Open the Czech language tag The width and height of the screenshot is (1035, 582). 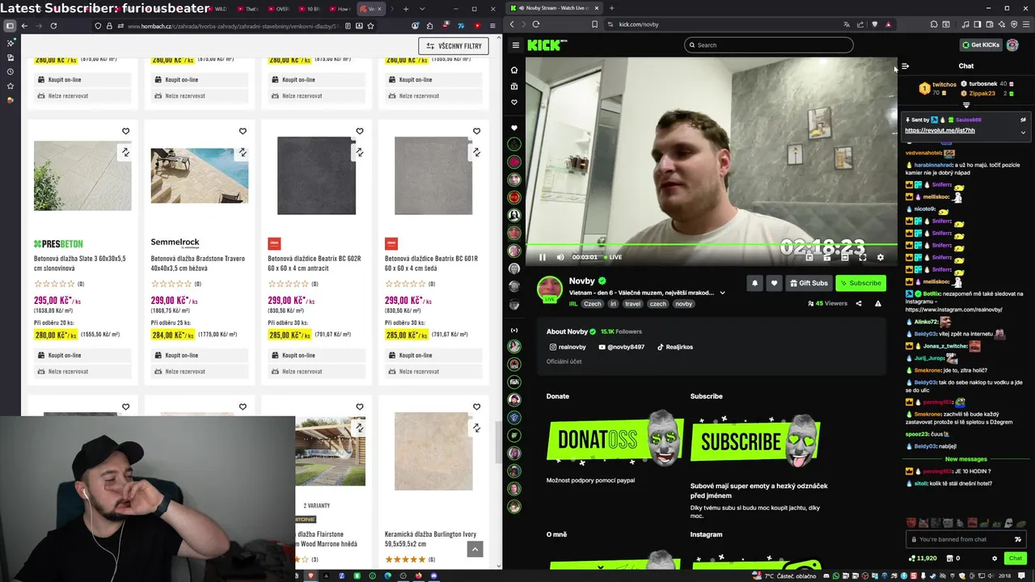593,304
